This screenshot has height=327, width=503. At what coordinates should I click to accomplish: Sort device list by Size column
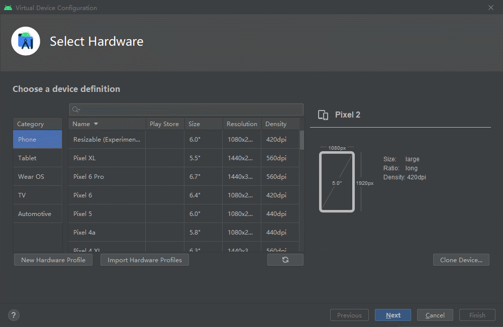(x=203, y=124)
